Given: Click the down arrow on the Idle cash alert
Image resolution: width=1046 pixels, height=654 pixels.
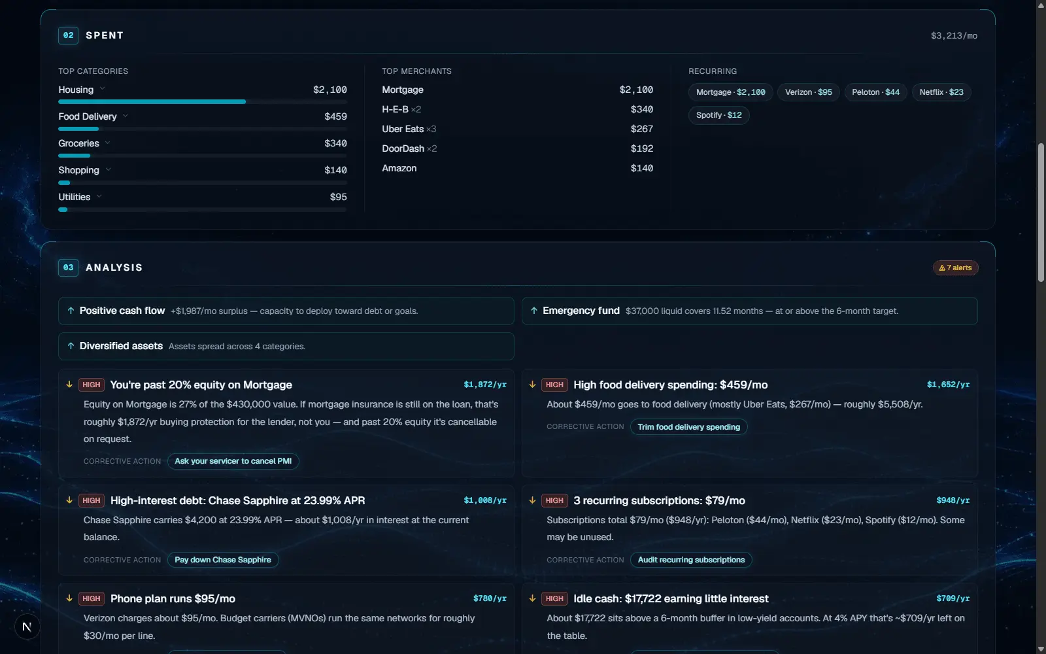Looking at the screenshot, I should (x=532, y=598).
